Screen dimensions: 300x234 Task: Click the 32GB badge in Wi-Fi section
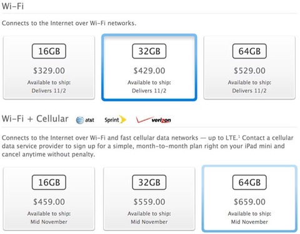[x=149, y=51]
